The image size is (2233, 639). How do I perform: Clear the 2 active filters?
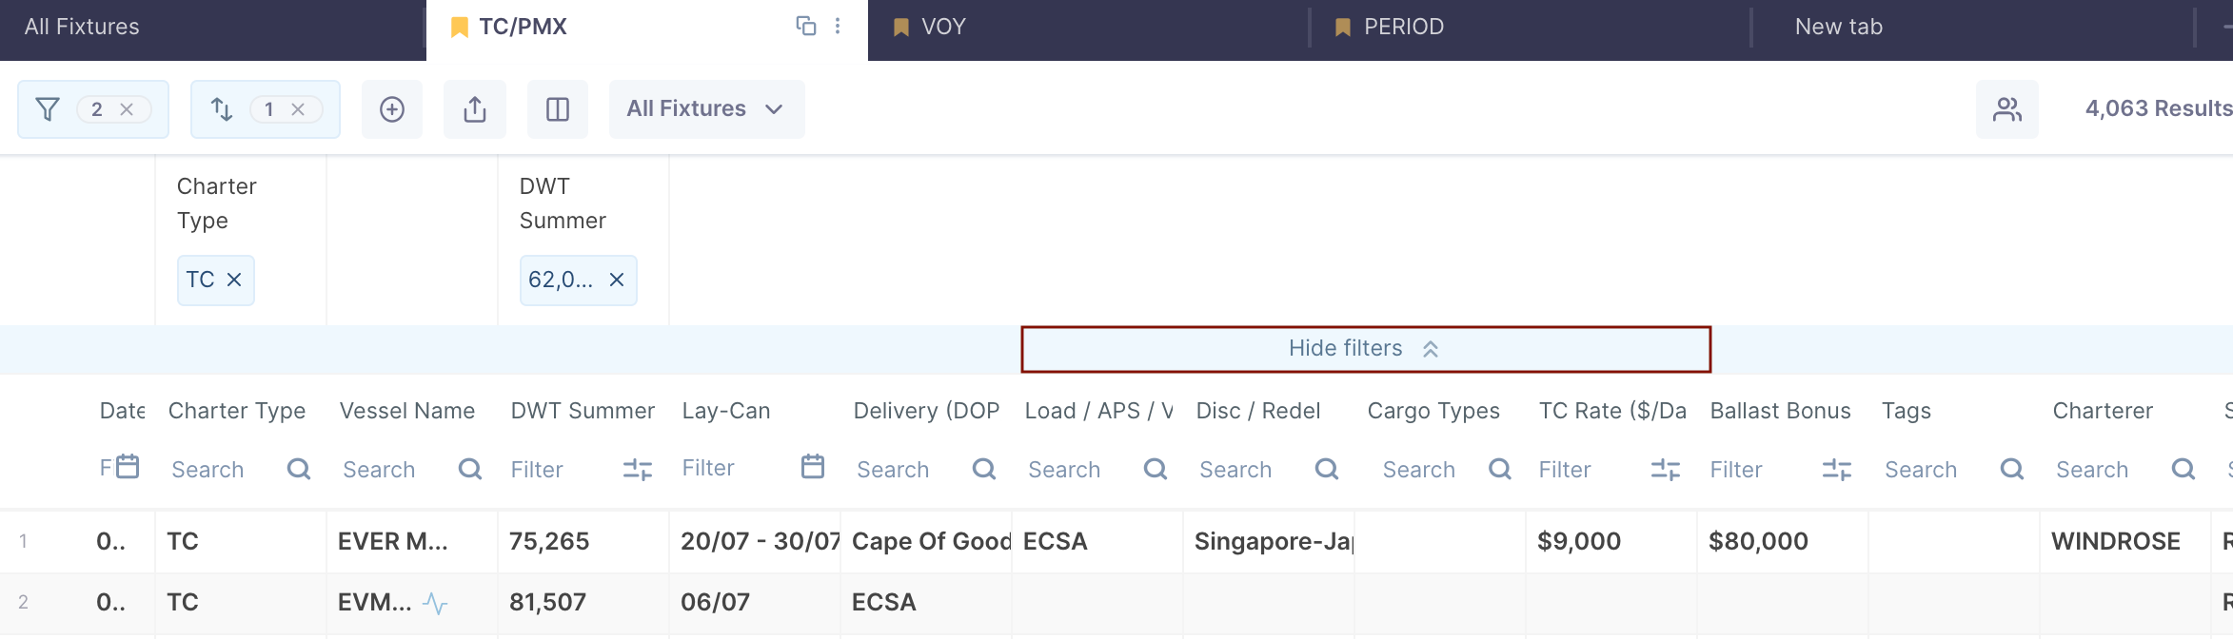[127, 109]
